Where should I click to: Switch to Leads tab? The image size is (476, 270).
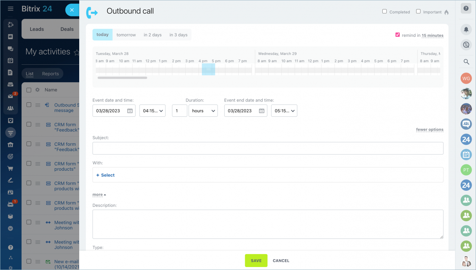pos(37,29)
